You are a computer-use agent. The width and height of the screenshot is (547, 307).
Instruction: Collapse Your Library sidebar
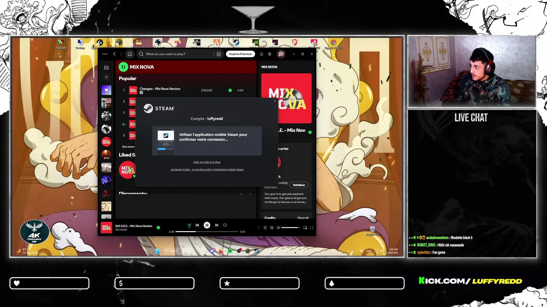point(106,67)
